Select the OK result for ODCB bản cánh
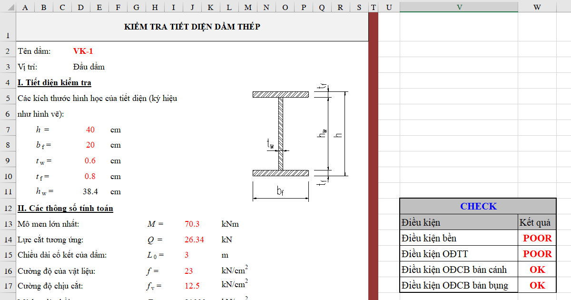 [537, 270]
